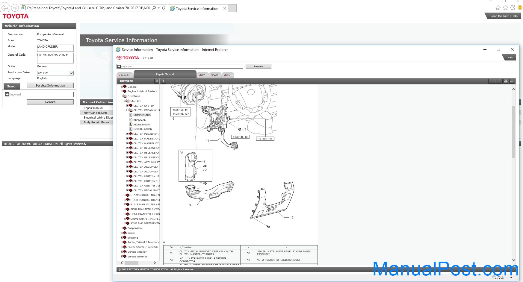Open New Car Features in Manual Collection
The width and height of the screenshot is (523, 282).
96,113
